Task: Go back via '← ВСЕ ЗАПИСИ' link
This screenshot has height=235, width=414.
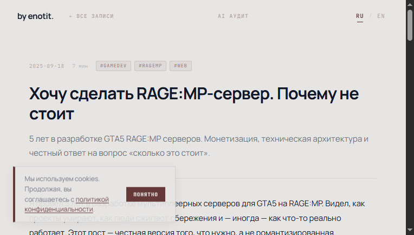Action: (x=92, y=16)
